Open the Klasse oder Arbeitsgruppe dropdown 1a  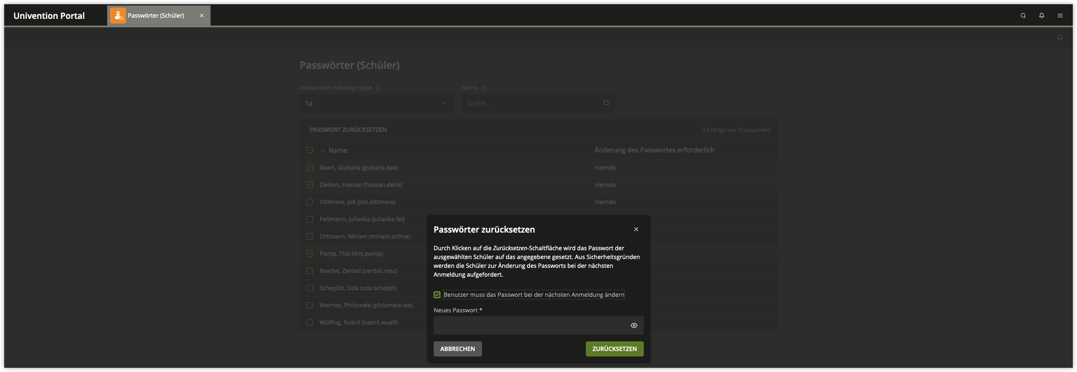(377, 103)
